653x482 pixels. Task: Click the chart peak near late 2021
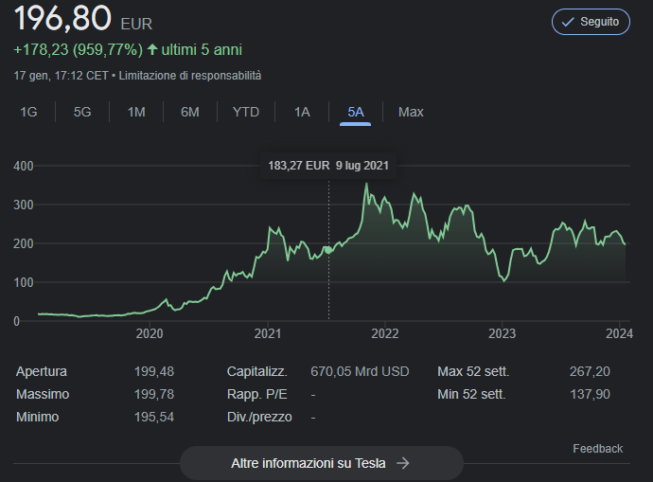click(x=366, y=184)
